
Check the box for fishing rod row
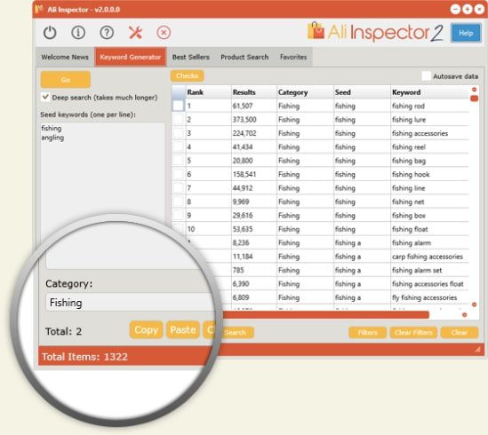coord(179,106)
